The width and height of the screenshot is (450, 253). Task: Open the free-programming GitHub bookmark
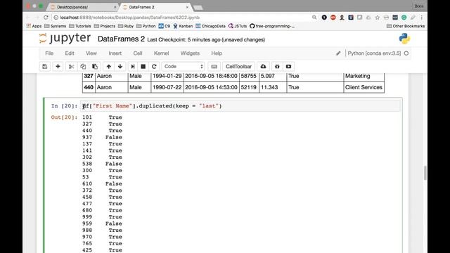272,26
